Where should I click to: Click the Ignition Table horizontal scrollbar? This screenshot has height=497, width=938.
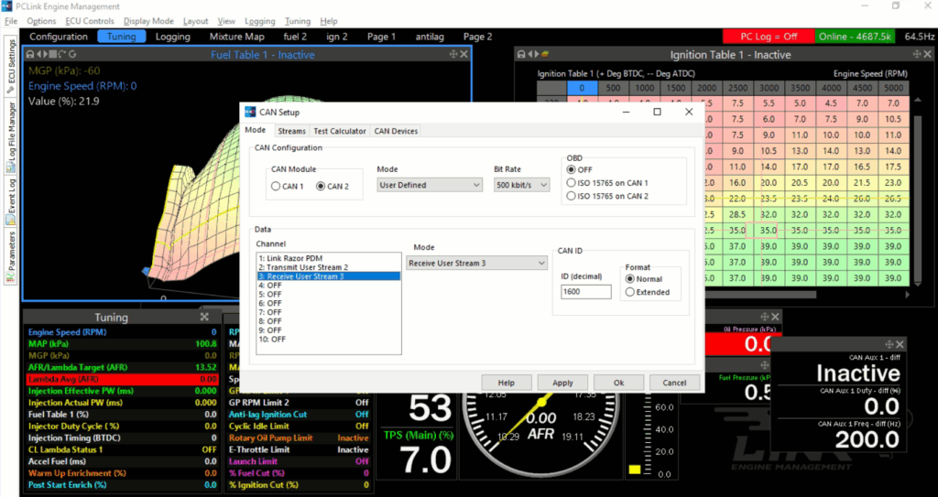tap(759, 294)
